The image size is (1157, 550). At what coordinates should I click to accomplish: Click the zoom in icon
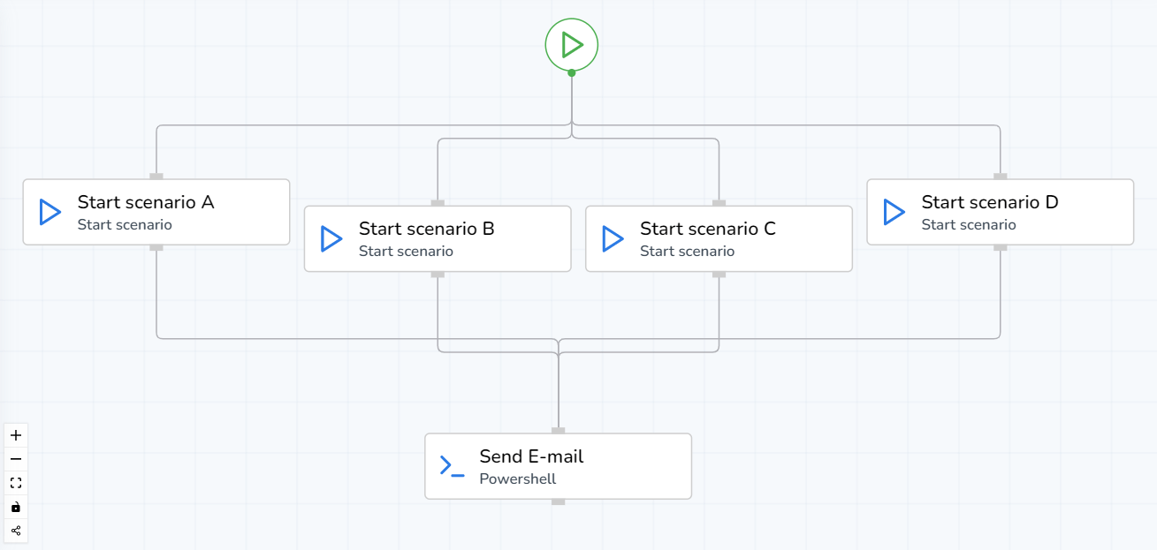(x=15, y=434)
